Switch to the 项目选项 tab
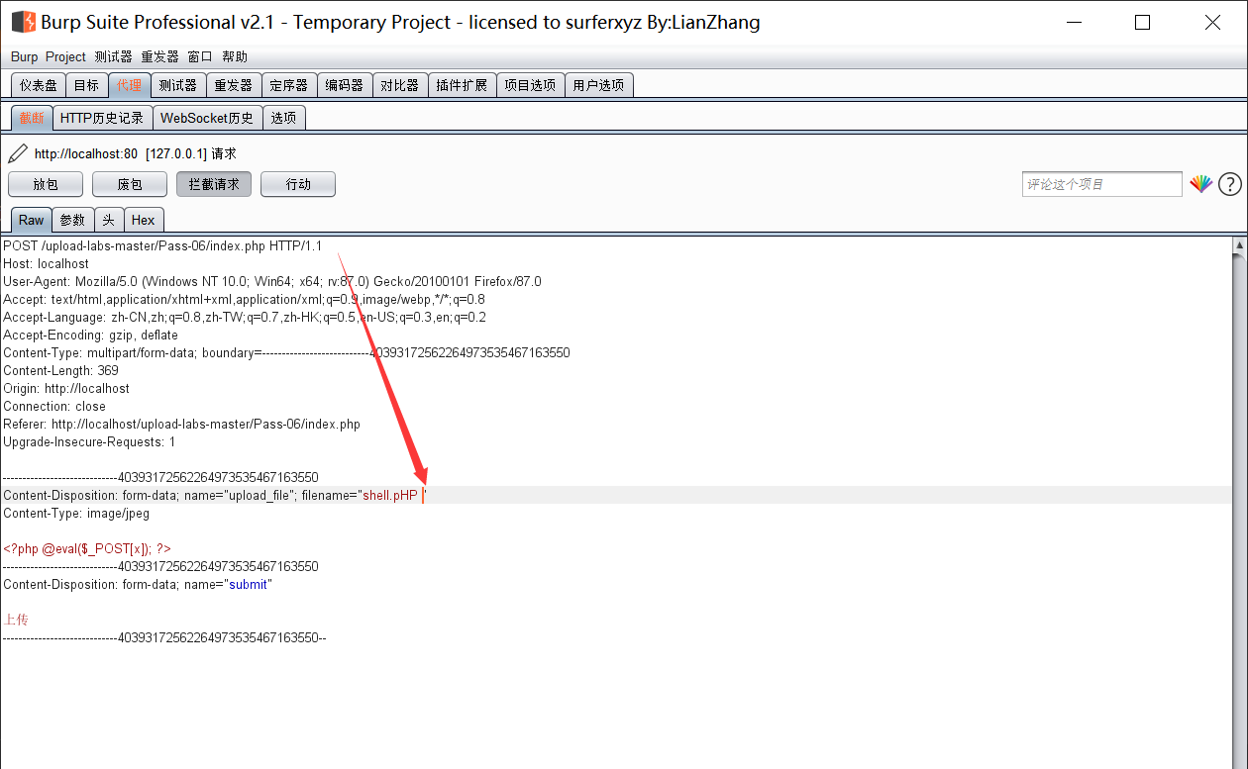Screen dimensions: 1248x769 click(530, 85)
